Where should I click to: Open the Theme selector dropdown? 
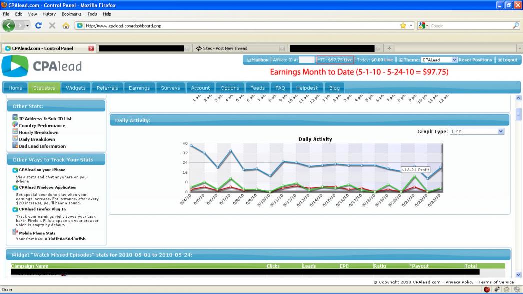pos(439,60)
